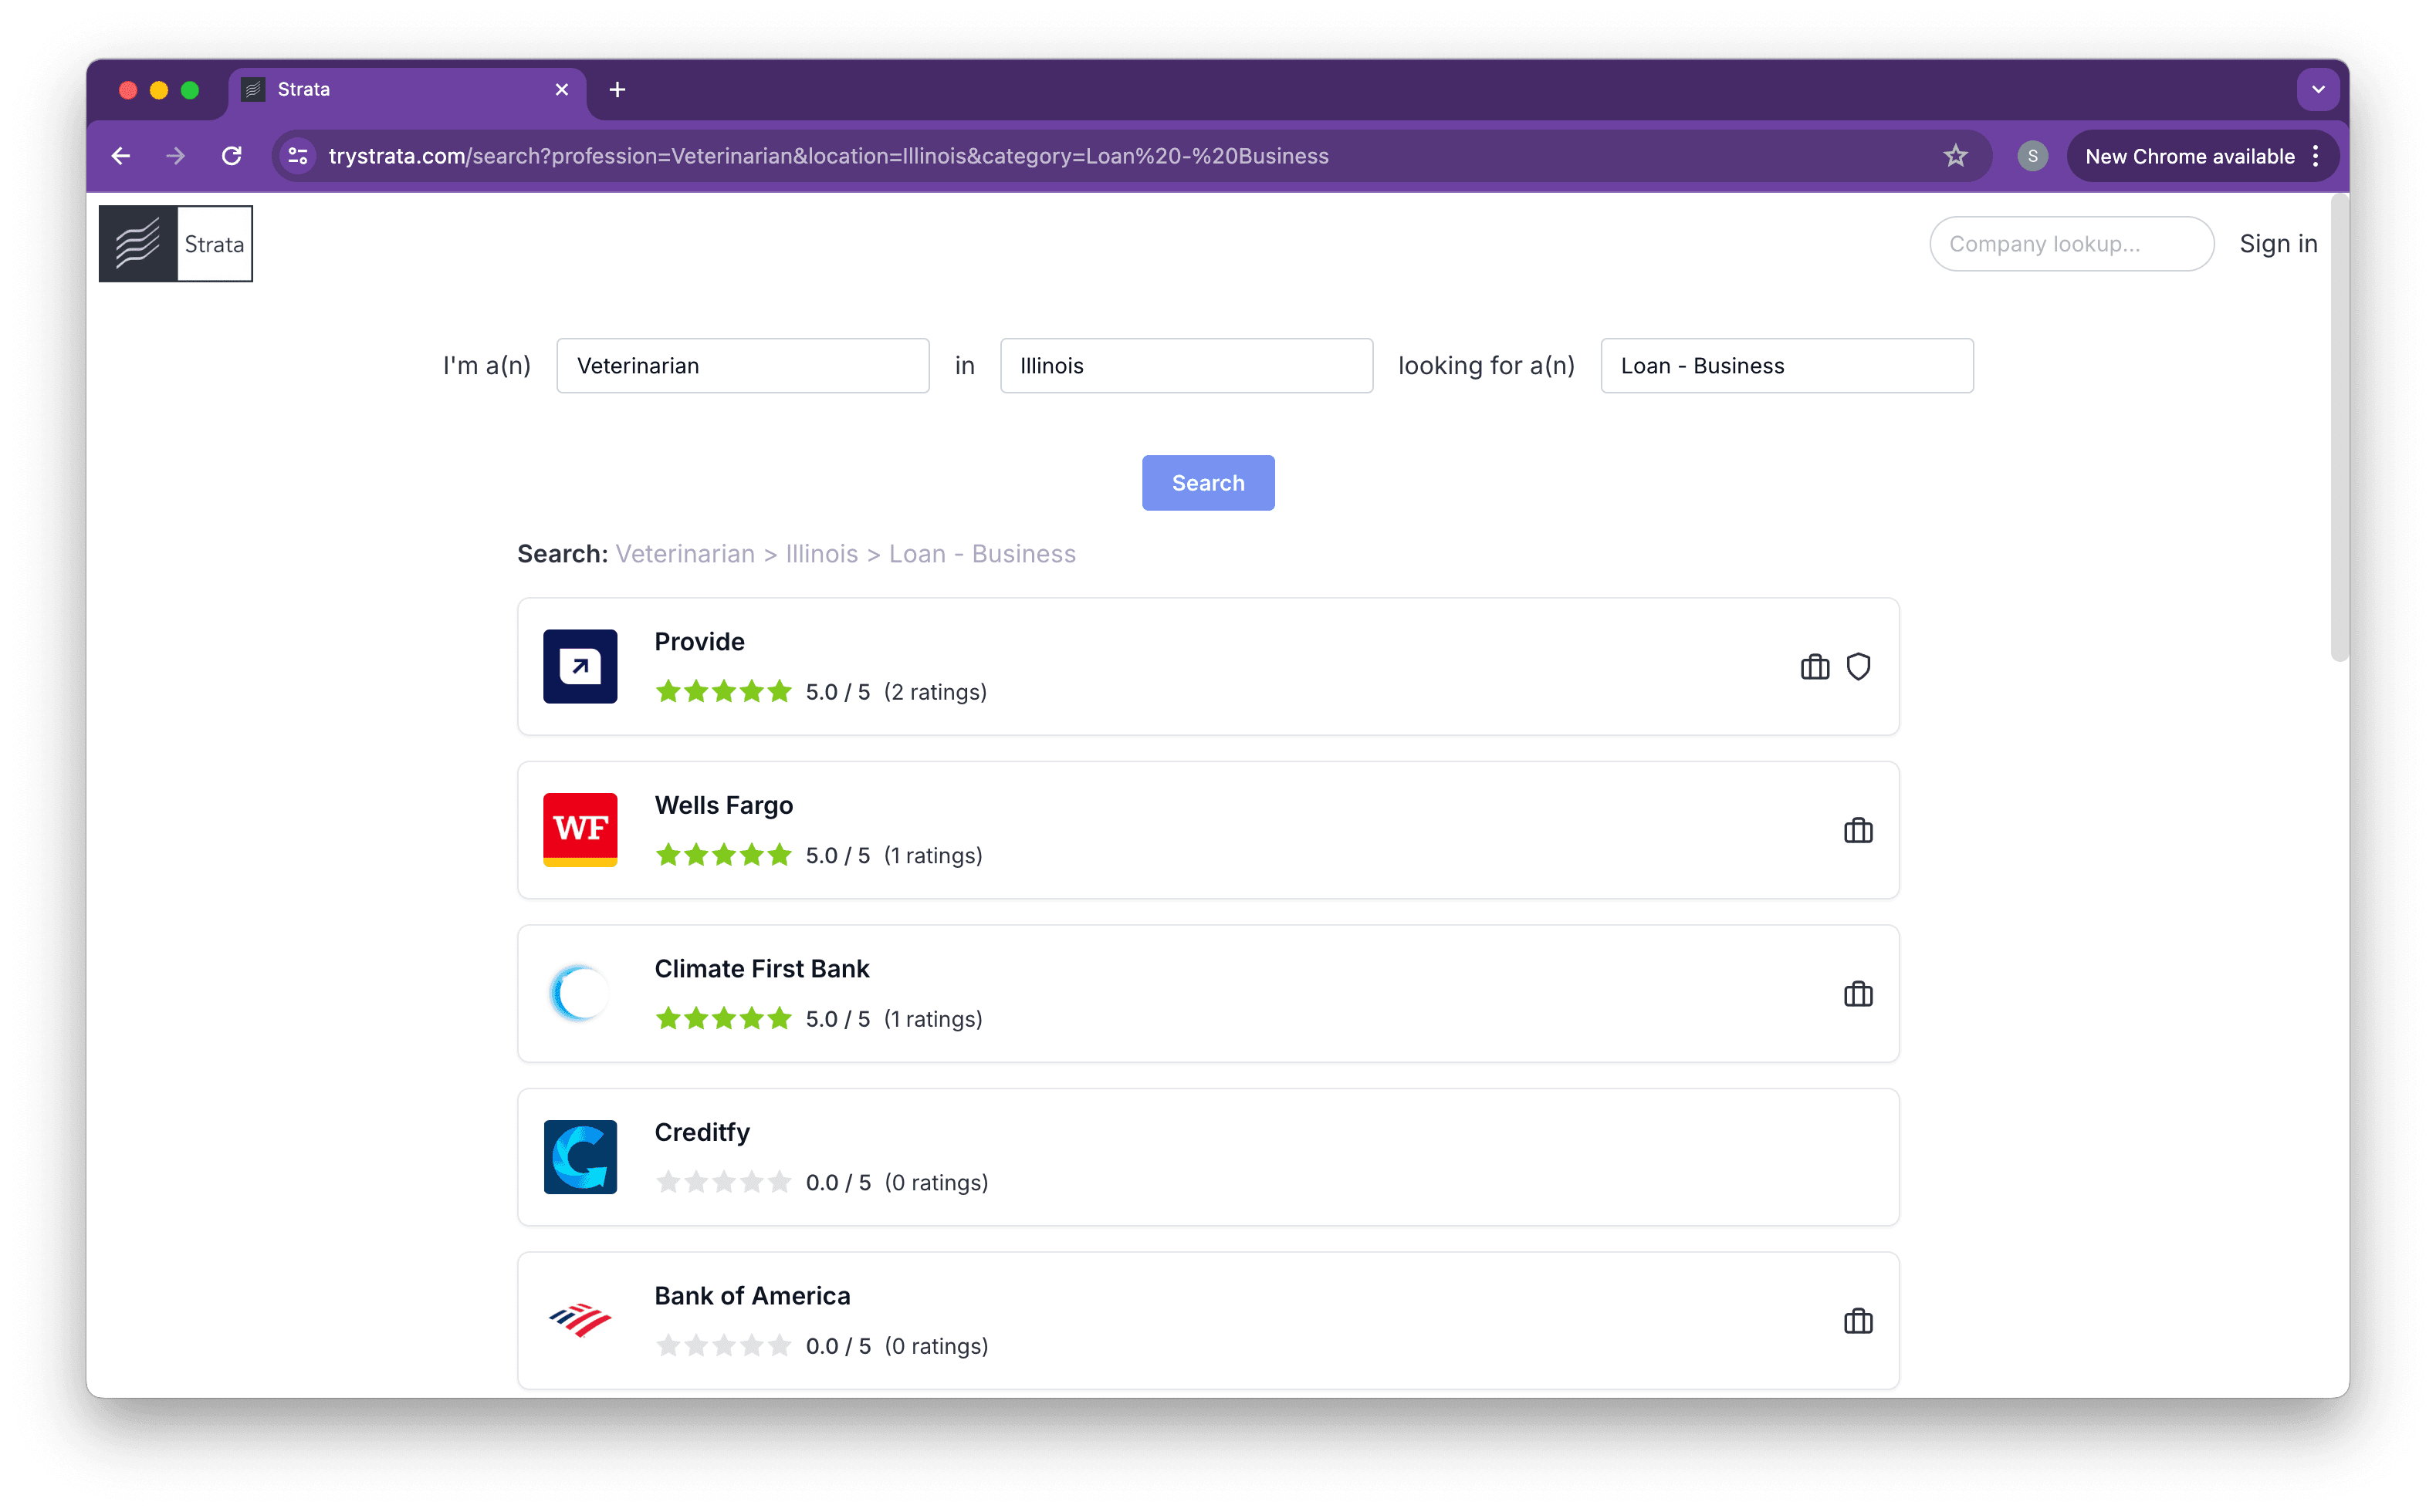Open the Chrome profile avatar
The height and width of the screenshot is (1512, 2436).
(2032, 156)
